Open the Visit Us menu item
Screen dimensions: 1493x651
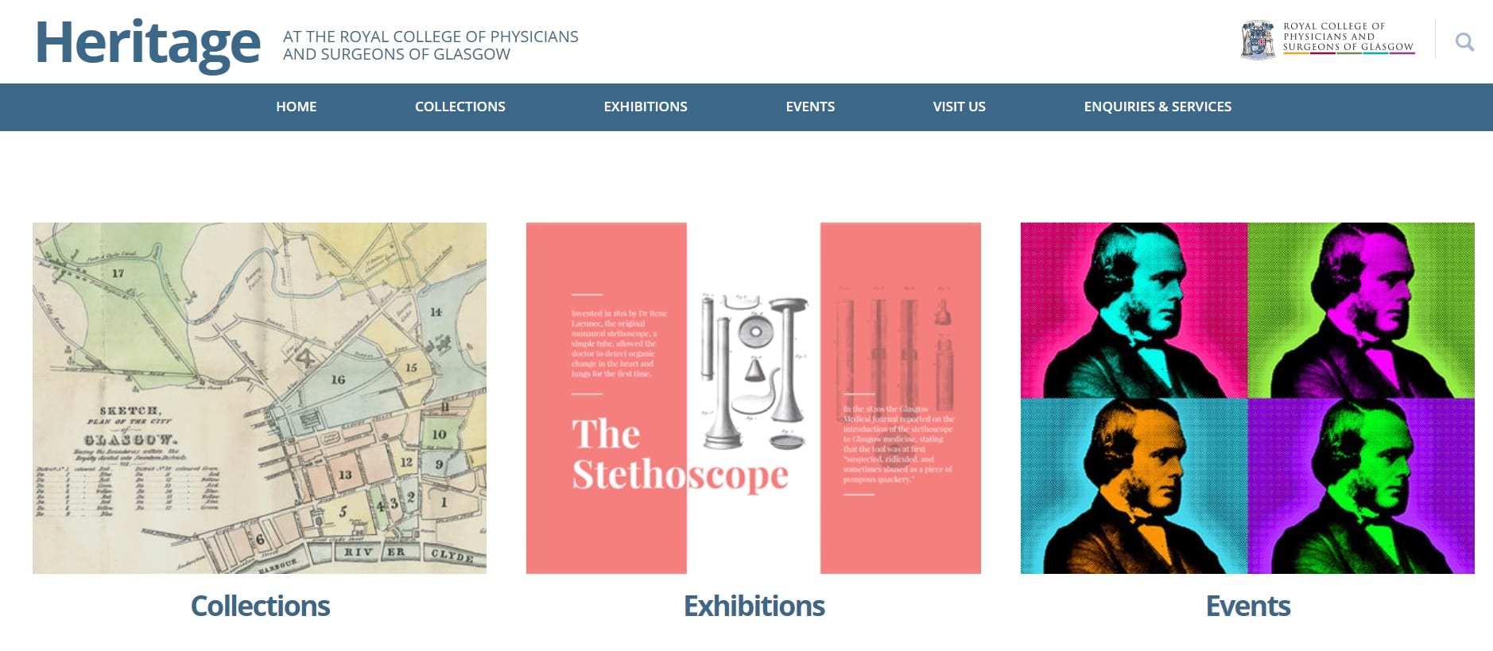click(x=960, y=107)
